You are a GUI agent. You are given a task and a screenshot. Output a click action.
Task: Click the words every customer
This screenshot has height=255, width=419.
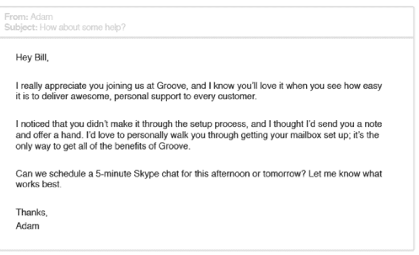point(227,95)
